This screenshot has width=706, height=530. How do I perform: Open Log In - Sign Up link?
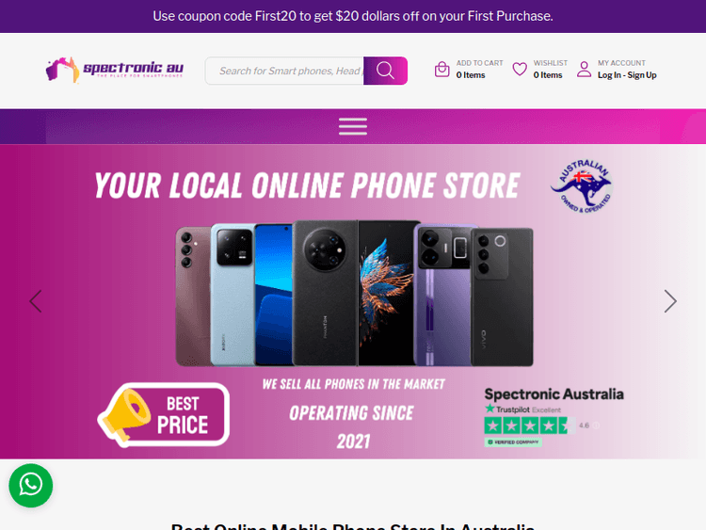pyautogui.click(x=627, y=75)
